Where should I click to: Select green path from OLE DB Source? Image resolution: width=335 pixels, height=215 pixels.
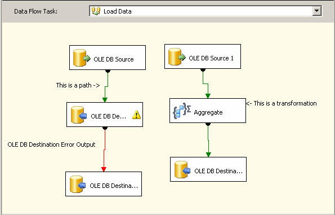coord(106,86)
